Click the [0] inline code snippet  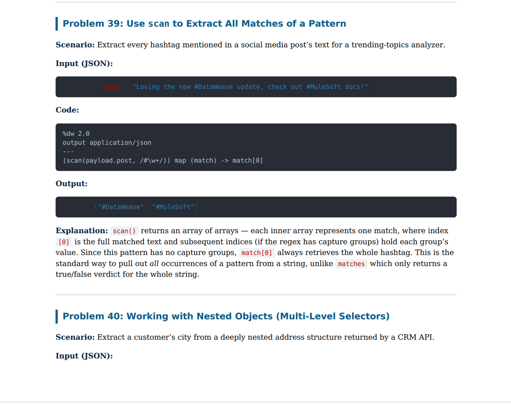[x=64, y=242]
